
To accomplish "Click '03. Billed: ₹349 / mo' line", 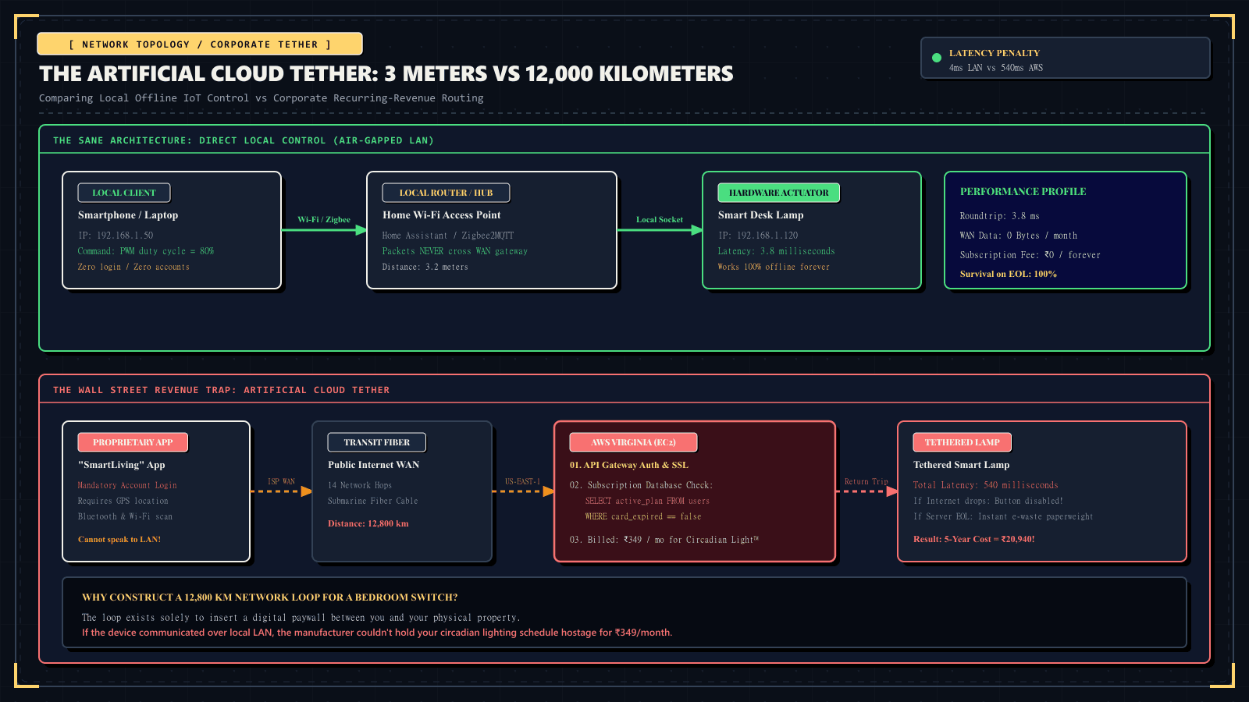I will coord(664,540).
